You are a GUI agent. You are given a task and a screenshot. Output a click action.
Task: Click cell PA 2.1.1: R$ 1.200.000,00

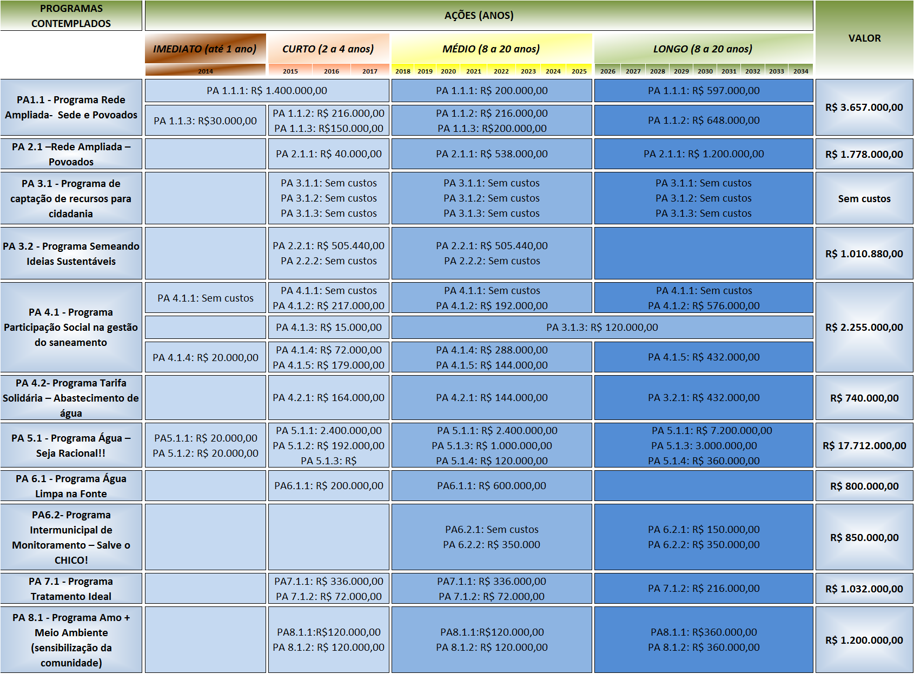(704, 154)
